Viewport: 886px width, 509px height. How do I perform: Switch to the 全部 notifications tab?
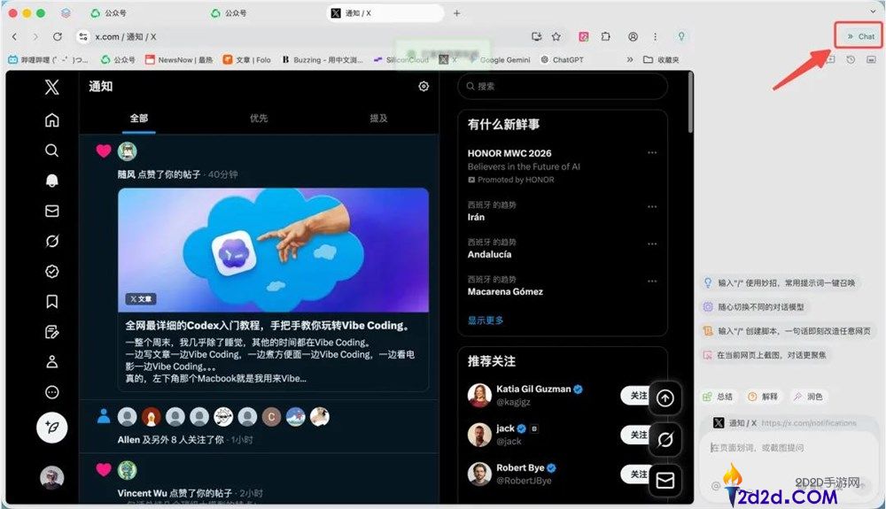tap(139, 119)
